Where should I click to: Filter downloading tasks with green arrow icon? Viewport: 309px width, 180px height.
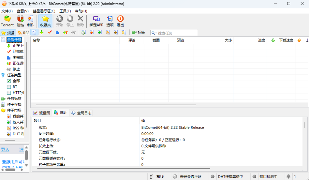click(41, 32)
